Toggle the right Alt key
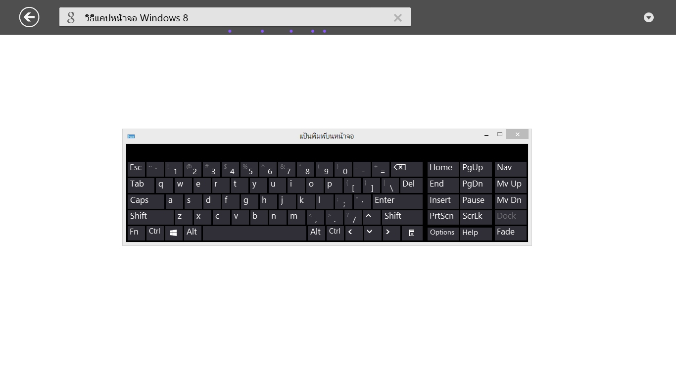Image resolution: width=676 pixels, height=380 pixels. click(316, 233)
